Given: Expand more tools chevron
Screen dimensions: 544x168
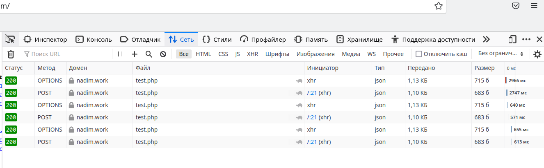Looking at the screenshot, I should [486, 40].
